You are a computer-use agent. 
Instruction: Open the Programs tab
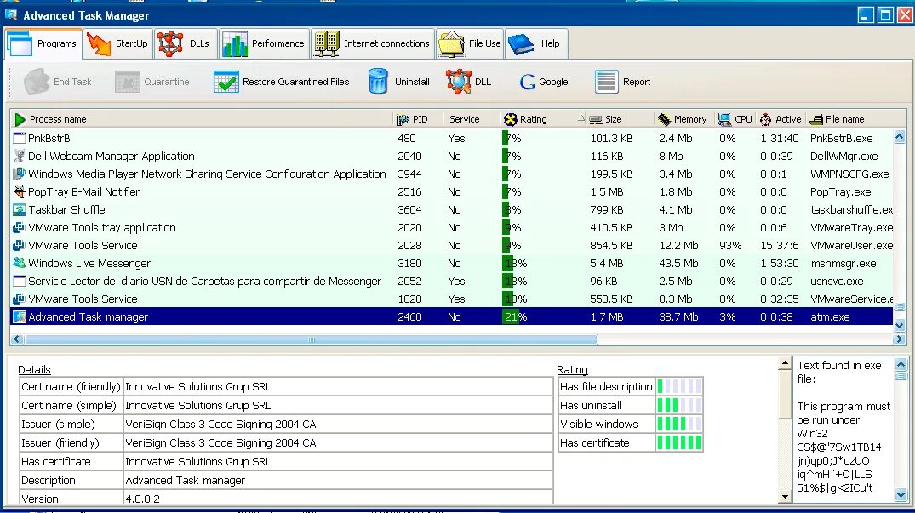pos(43,43)
